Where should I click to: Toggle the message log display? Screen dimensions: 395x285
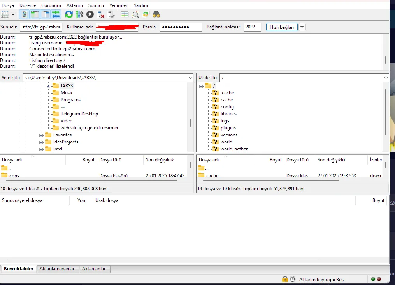tap(23, 14)
